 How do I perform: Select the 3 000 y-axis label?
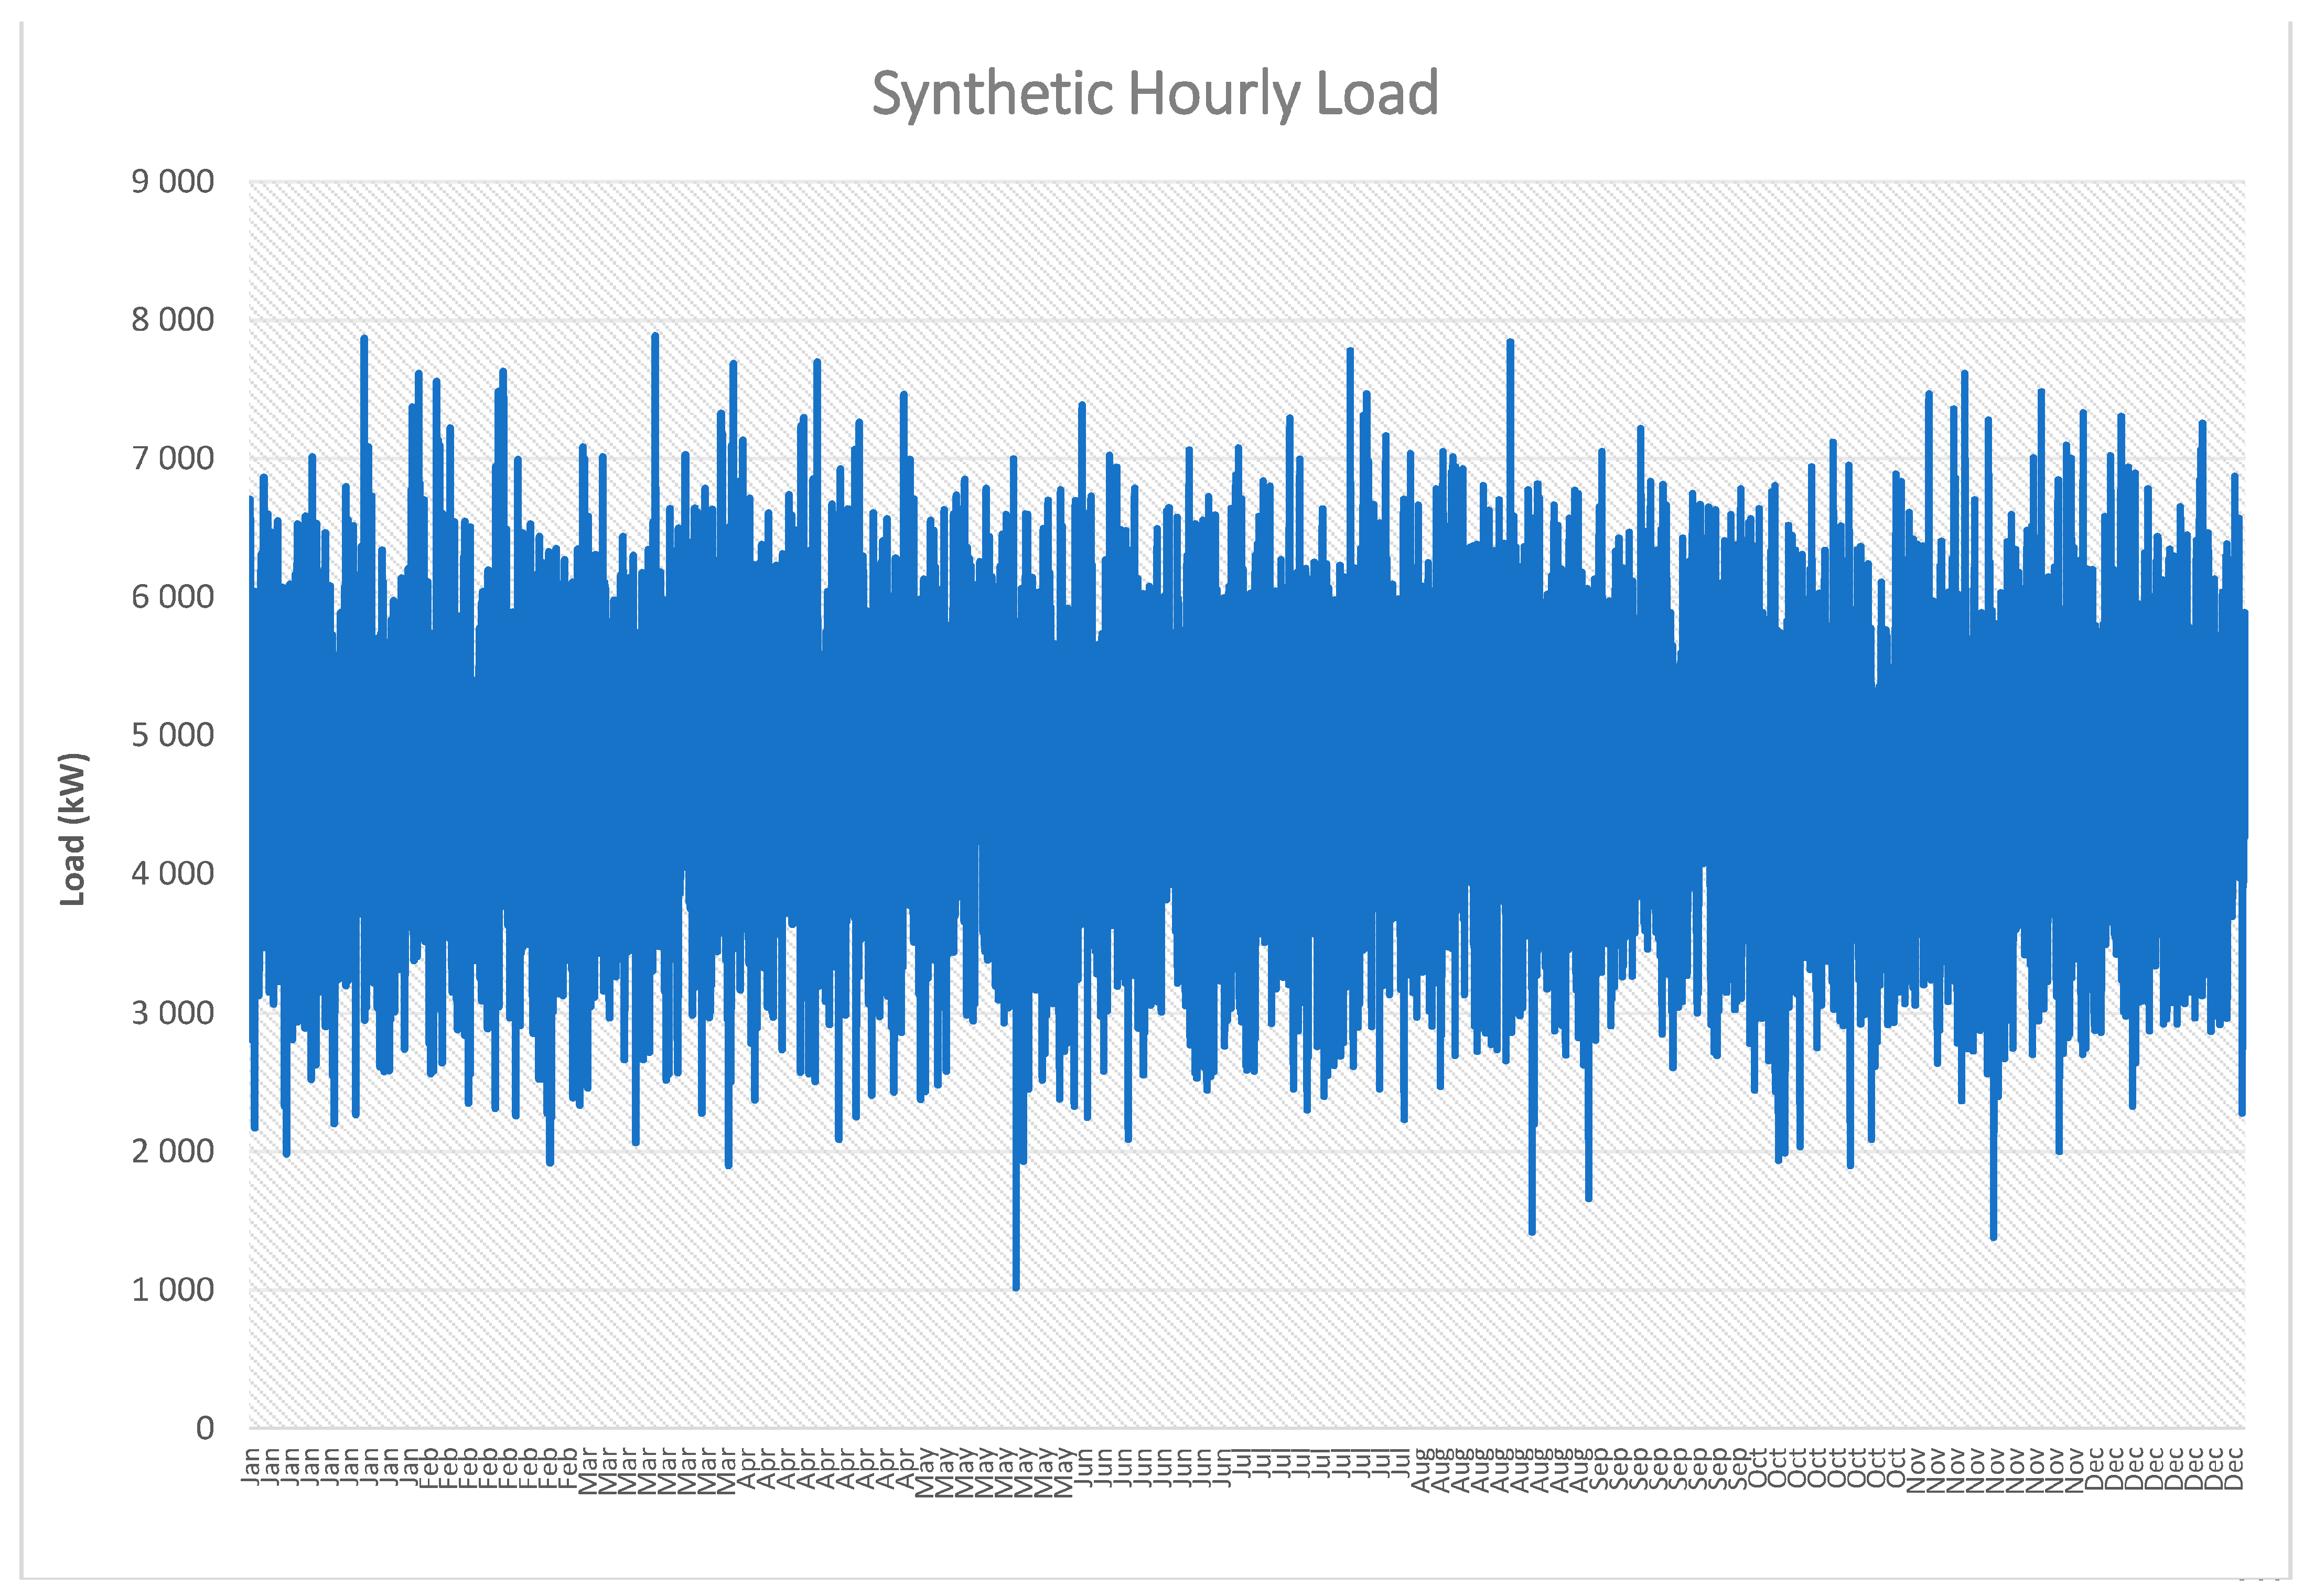(x=172, y=1013)
